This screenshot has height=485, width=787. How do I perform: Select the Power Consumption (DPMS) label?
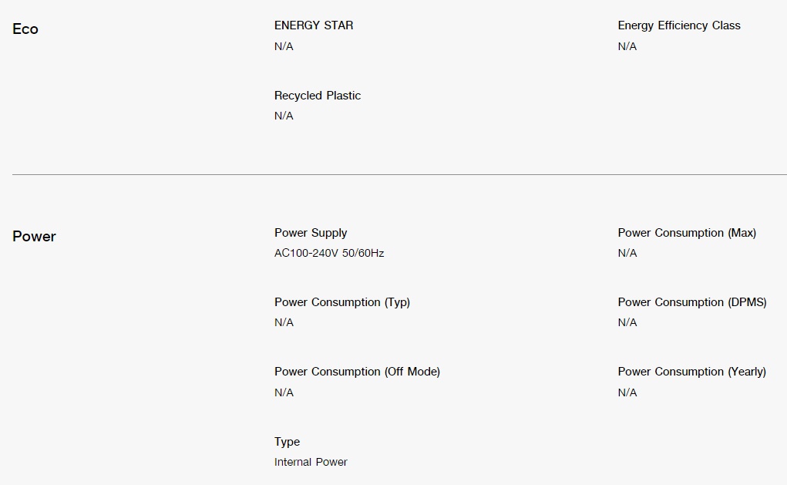[692, 302]
